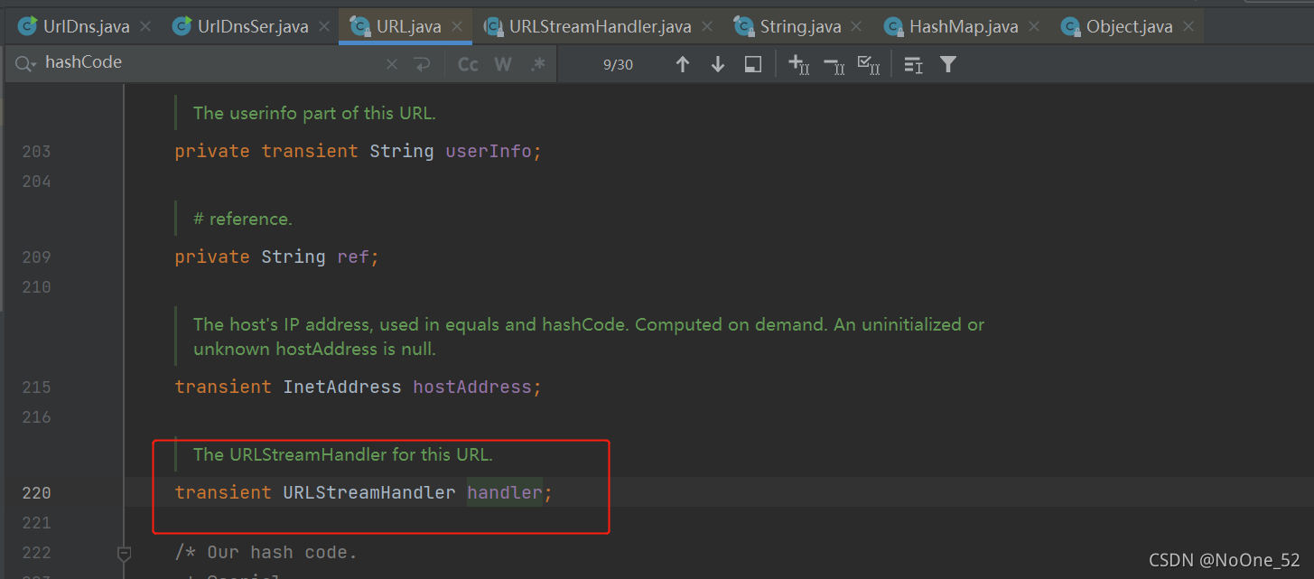The height and width of the screenshot is (579, 1314).
Task: Click URLStreamHandler type on line 220
Action: [369, 492]
